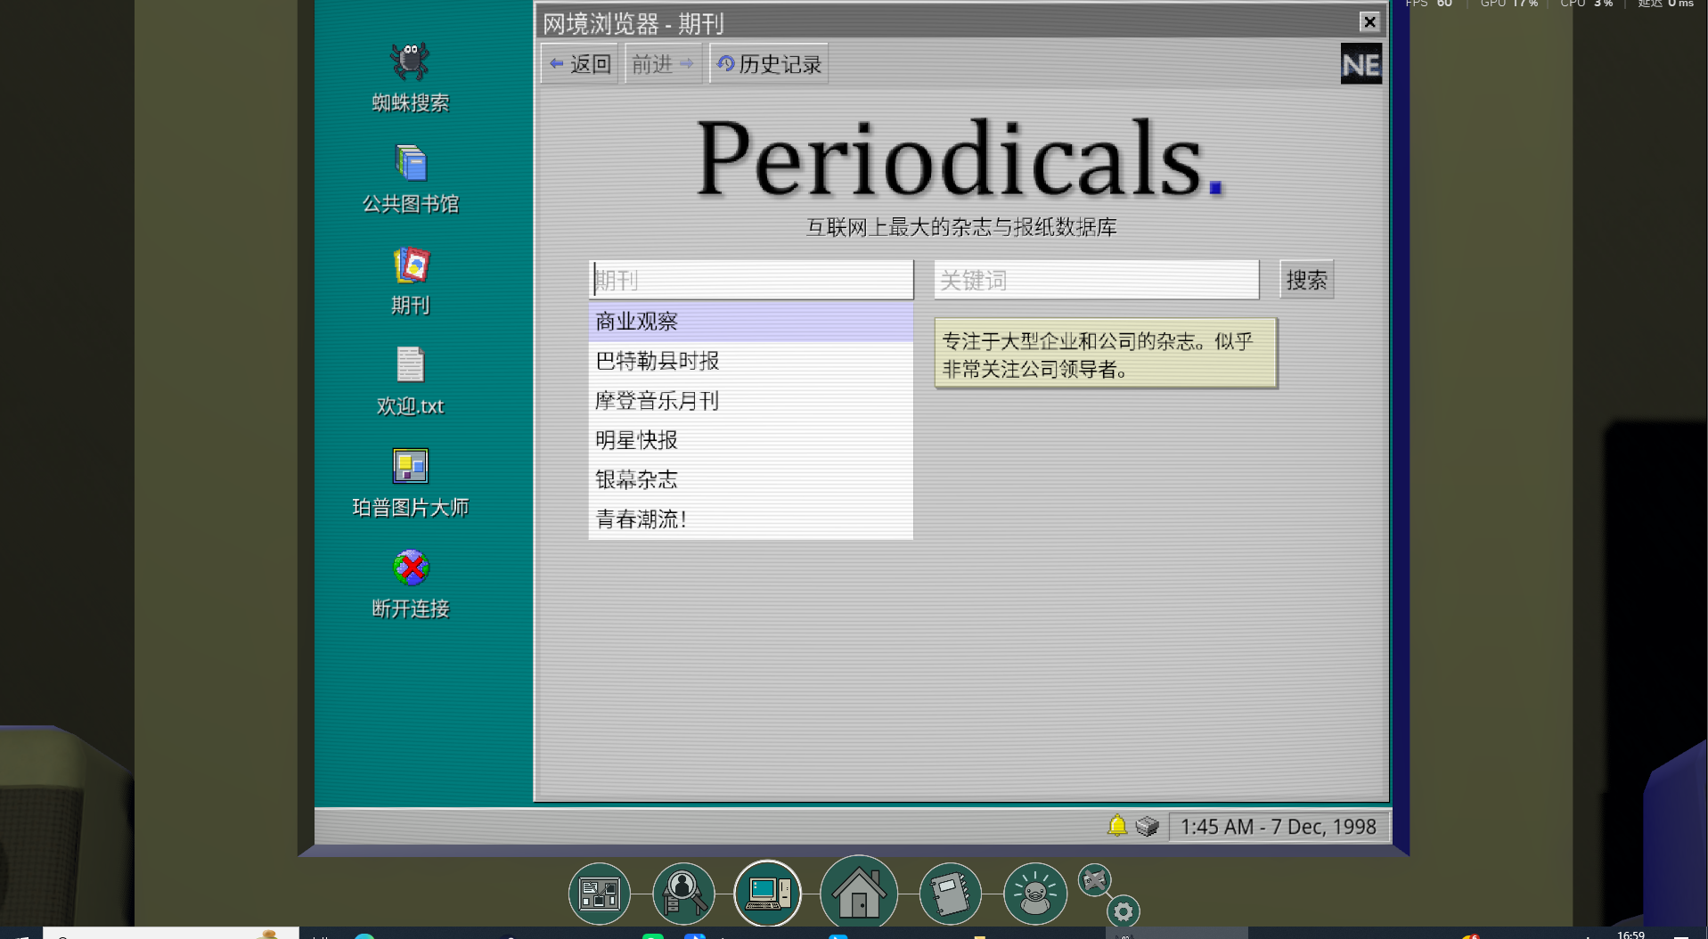Click the computer icon in the bottom dock
The image size is (1708, 939).
(x=767, y=892)
